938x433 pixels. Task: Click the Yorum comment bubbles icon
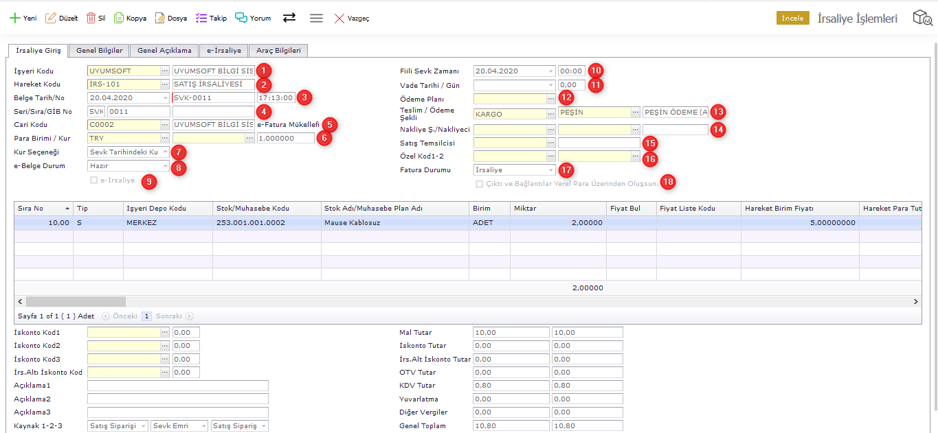(241, 19)
